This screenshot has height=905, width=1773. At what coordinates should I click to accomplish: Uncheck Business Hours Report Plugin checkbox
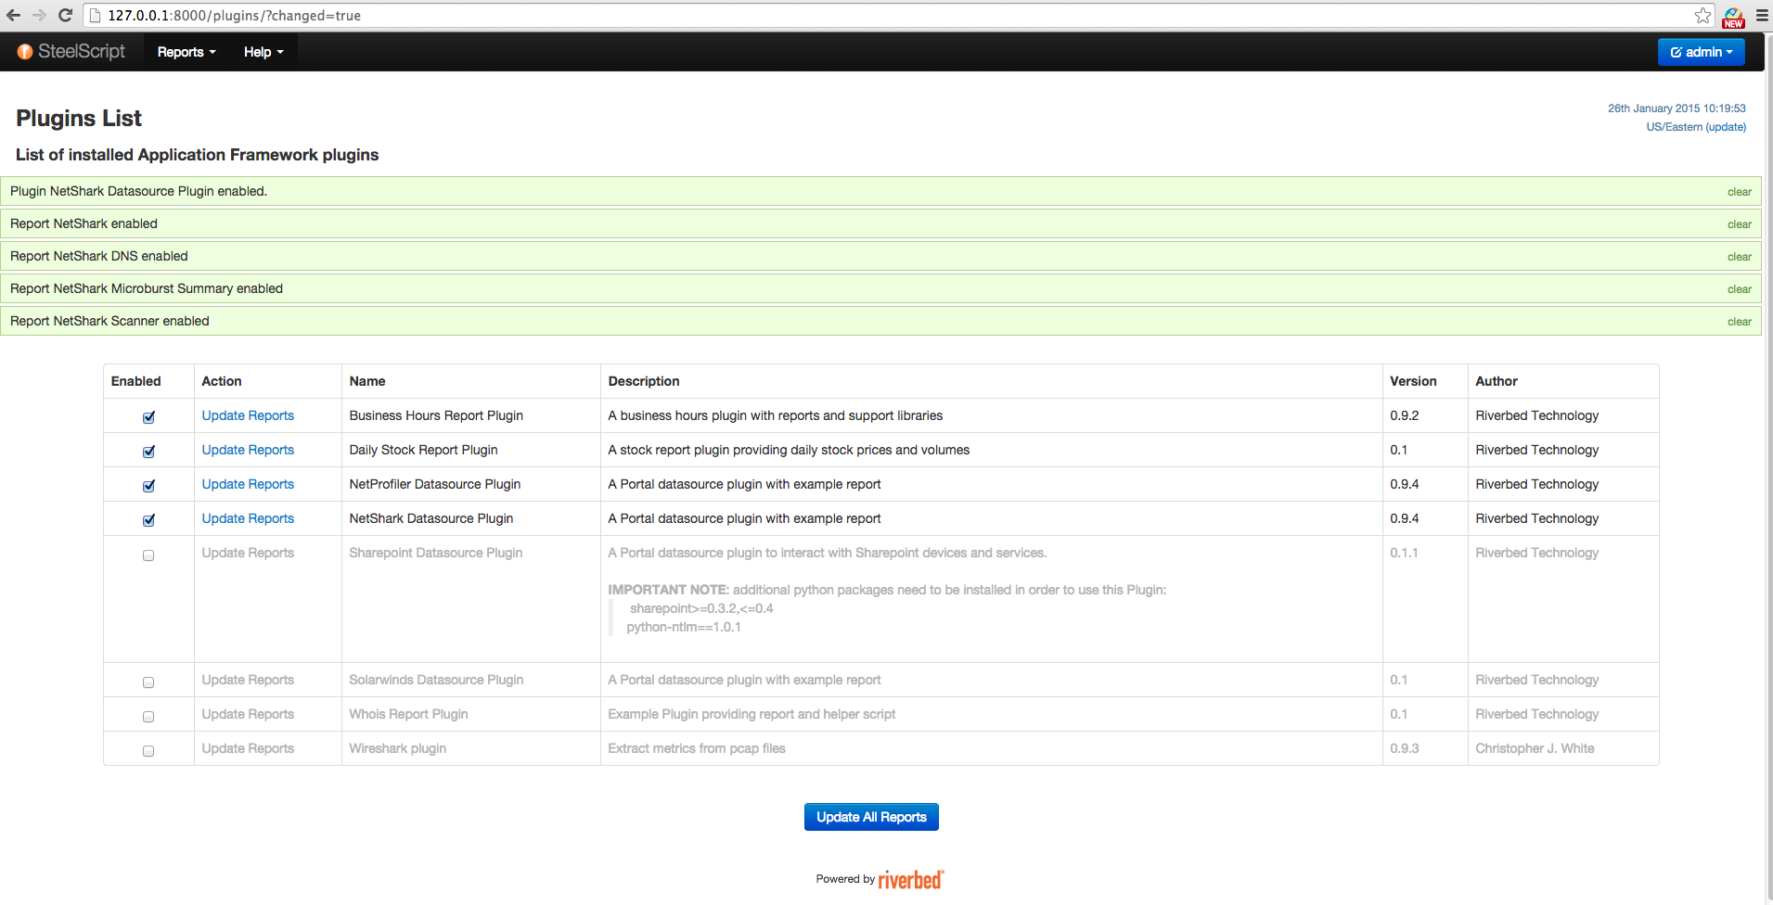click(x=148, y=417)
